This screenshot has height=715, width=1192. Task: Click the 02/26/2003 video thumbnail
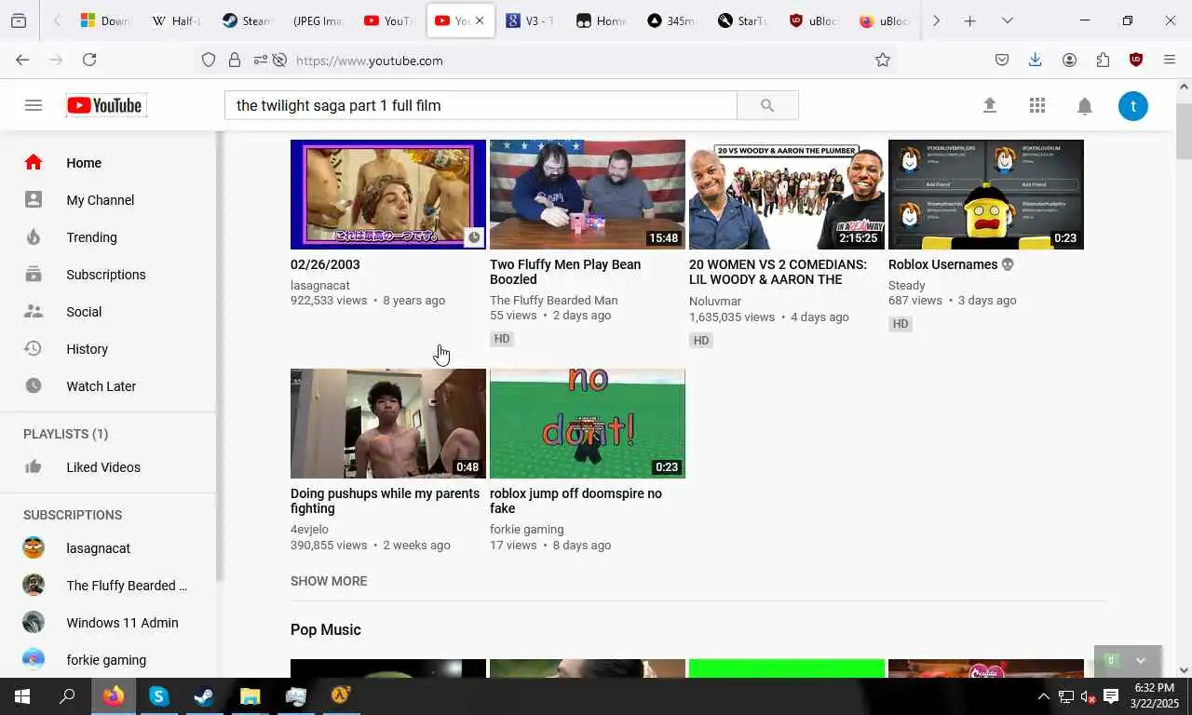[x=388, y=195]
